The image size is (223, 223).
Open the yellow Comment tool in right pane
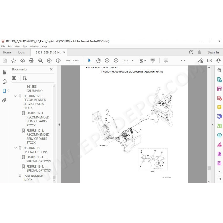click(x=219, y=107)
